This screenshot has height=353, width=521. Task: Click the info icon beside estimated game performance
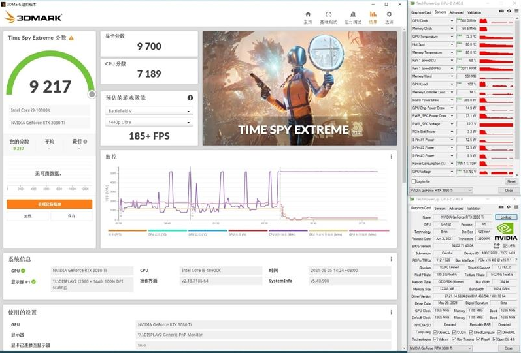(190, 98)
